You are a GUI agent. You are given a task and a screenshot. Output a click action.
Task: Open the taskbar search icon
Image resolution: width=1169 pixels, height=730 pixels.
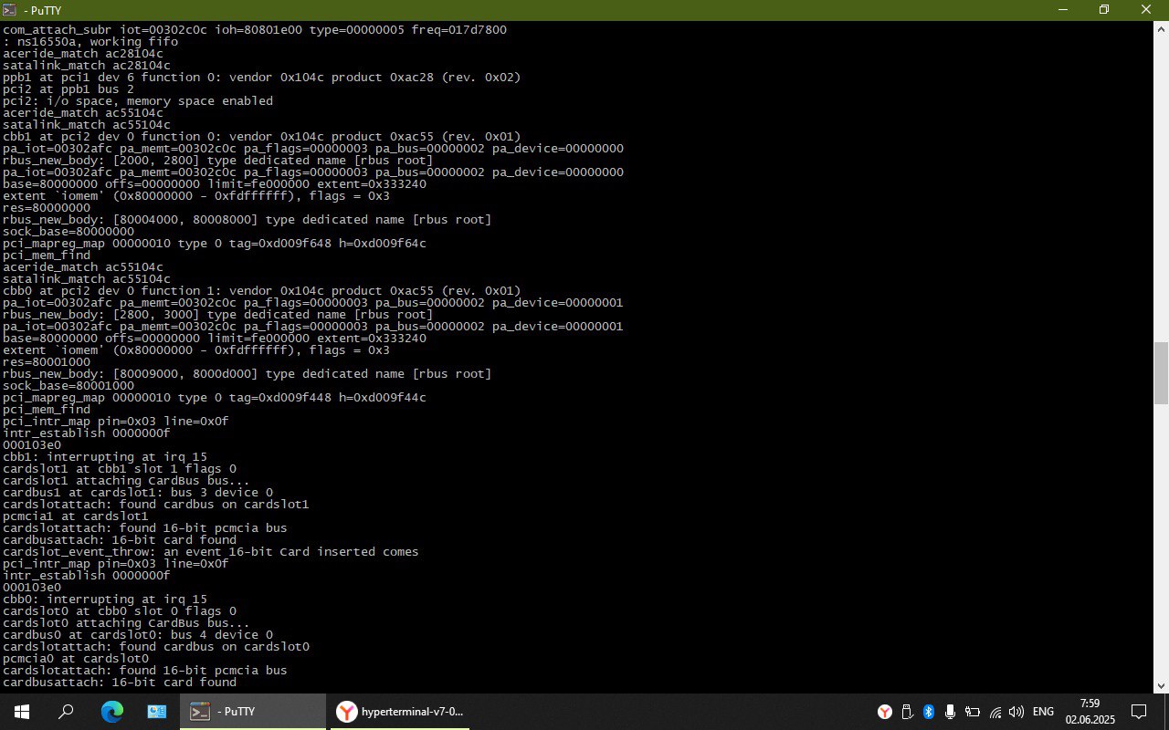pyautogui.click(x=66, y=712)
